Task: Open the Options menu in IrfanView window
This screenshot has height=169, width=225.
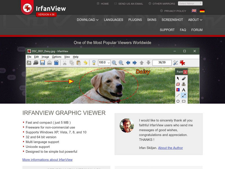Action: click(57, 57)
